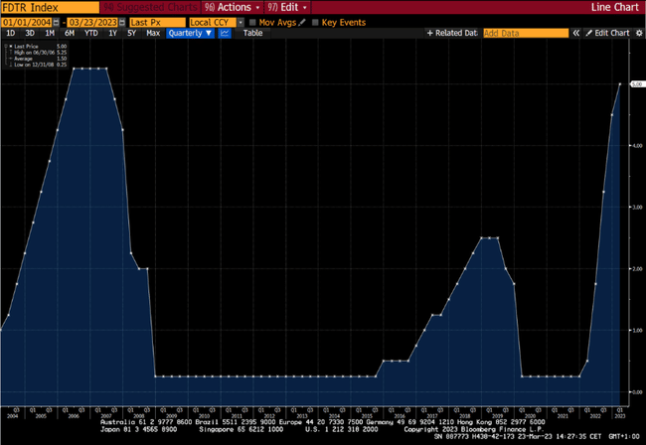Viewport: 646px width, 445px height.
Task: Switch to the Table view
Action: click(253, 33)
